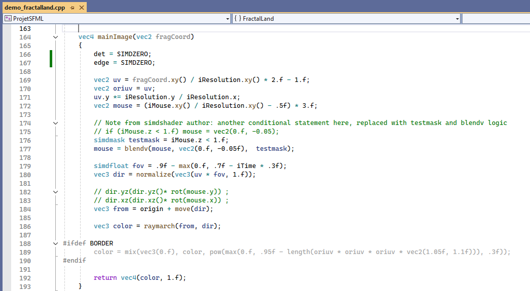Click line number 163 in the margin
530x291 pixels.
pos(25,29)
